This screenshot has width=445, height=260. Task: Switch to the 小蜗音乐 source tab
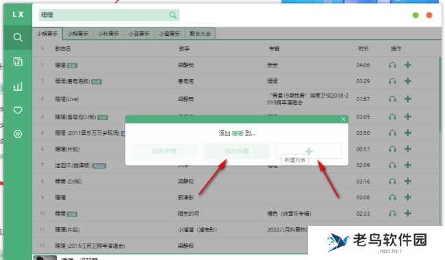tap(47, 33)
